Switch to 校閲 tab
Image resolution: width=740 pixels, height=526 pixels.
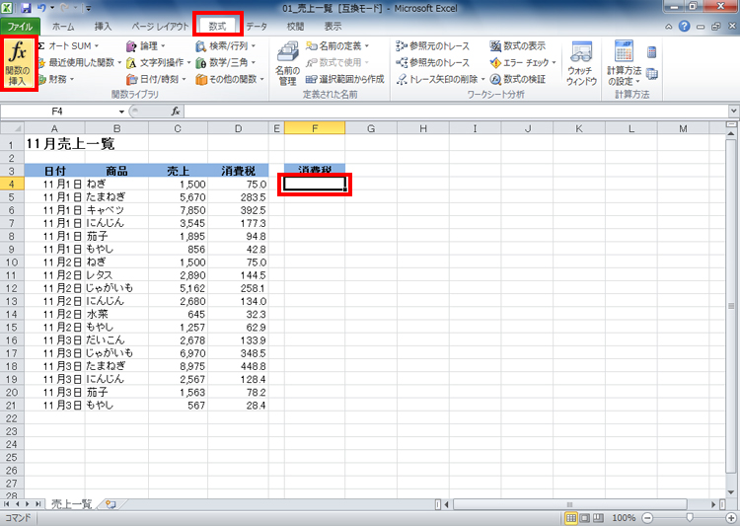pyautogui.click(x=295, y=27)
